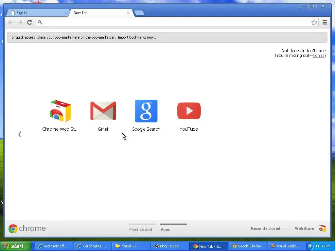This screenshot has width=335, height=251.
Task: Close the New Tab tab
Action: pos(128,13)
